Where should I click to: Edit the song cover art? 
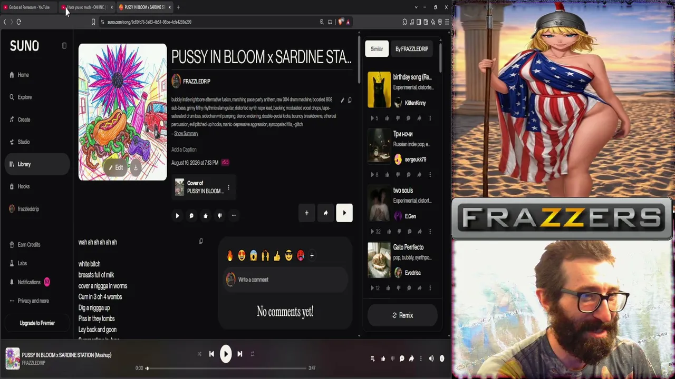coord(115,168)
